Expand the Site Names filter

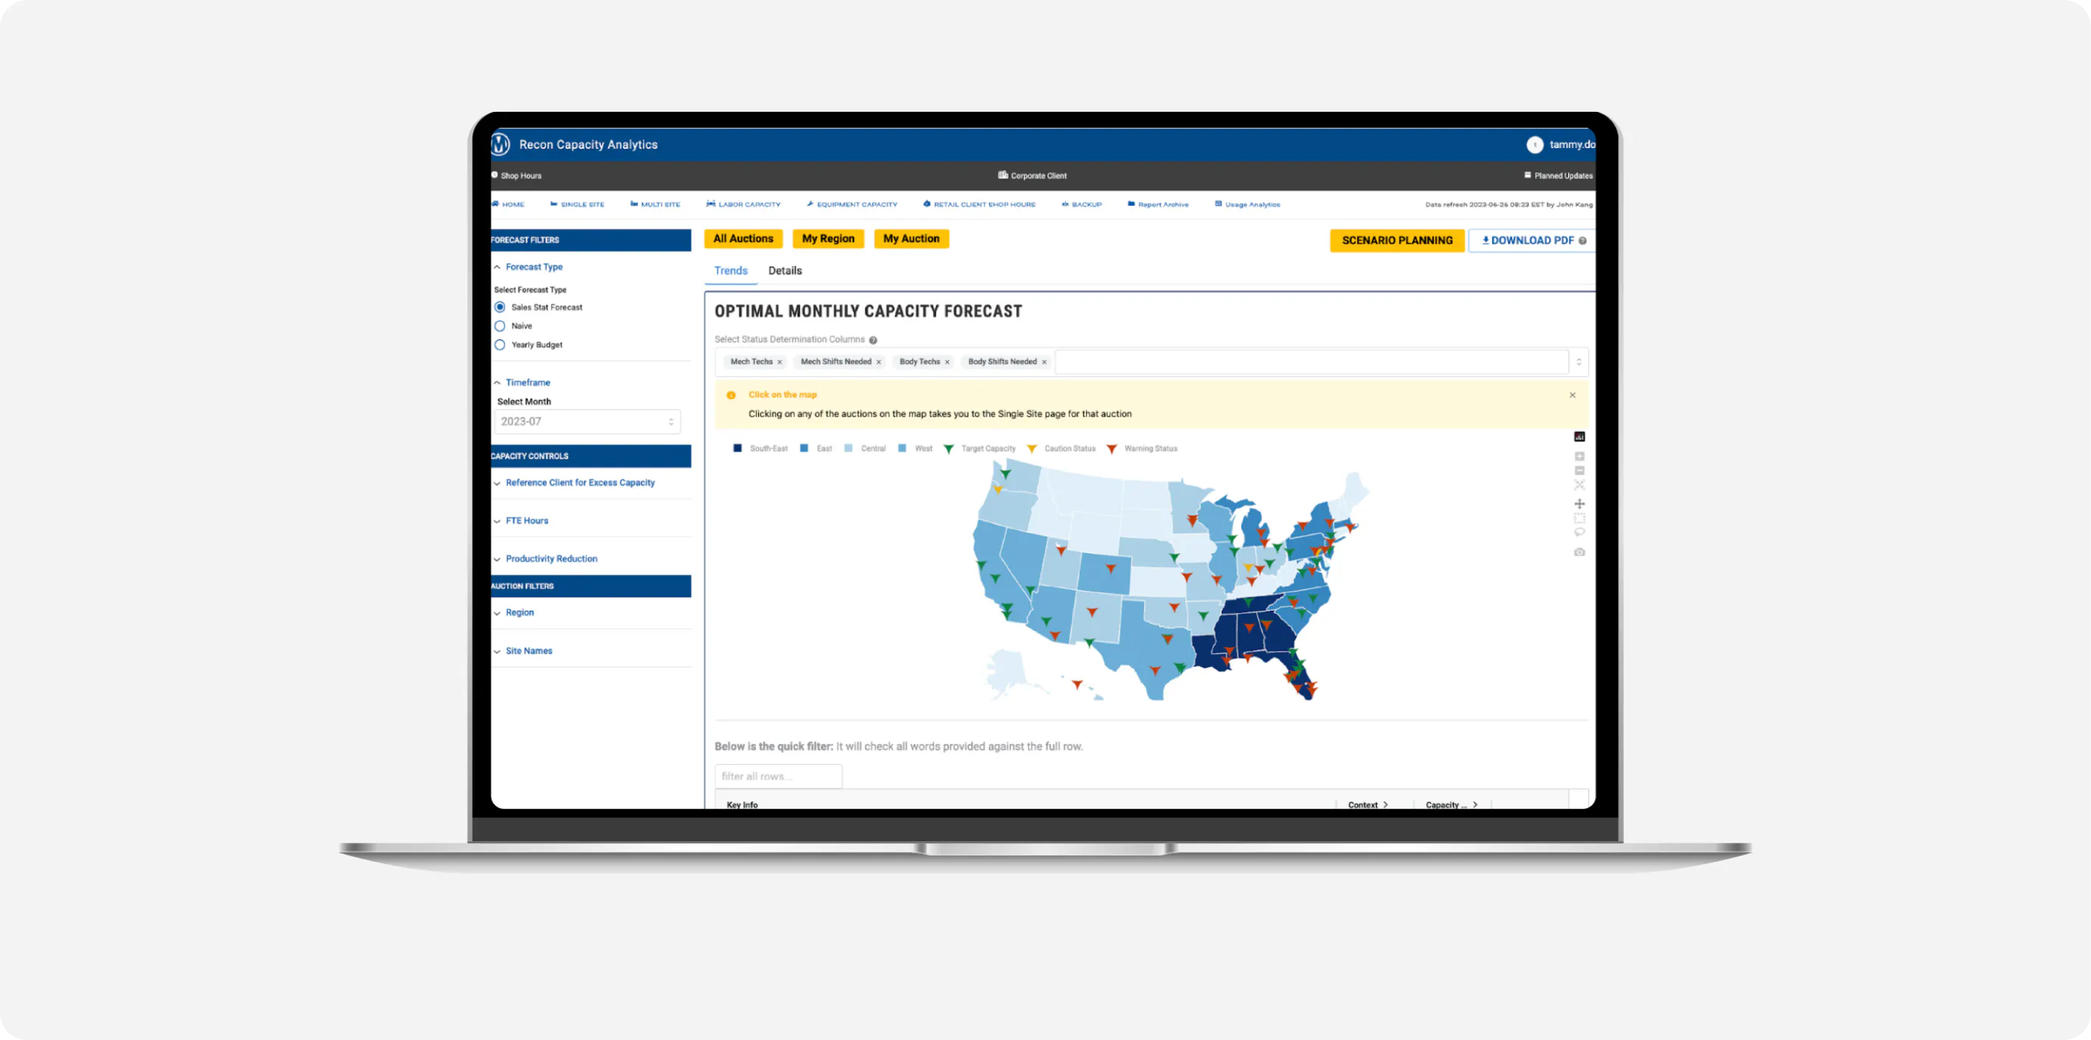pyautogui.click(x=523, y=651)
